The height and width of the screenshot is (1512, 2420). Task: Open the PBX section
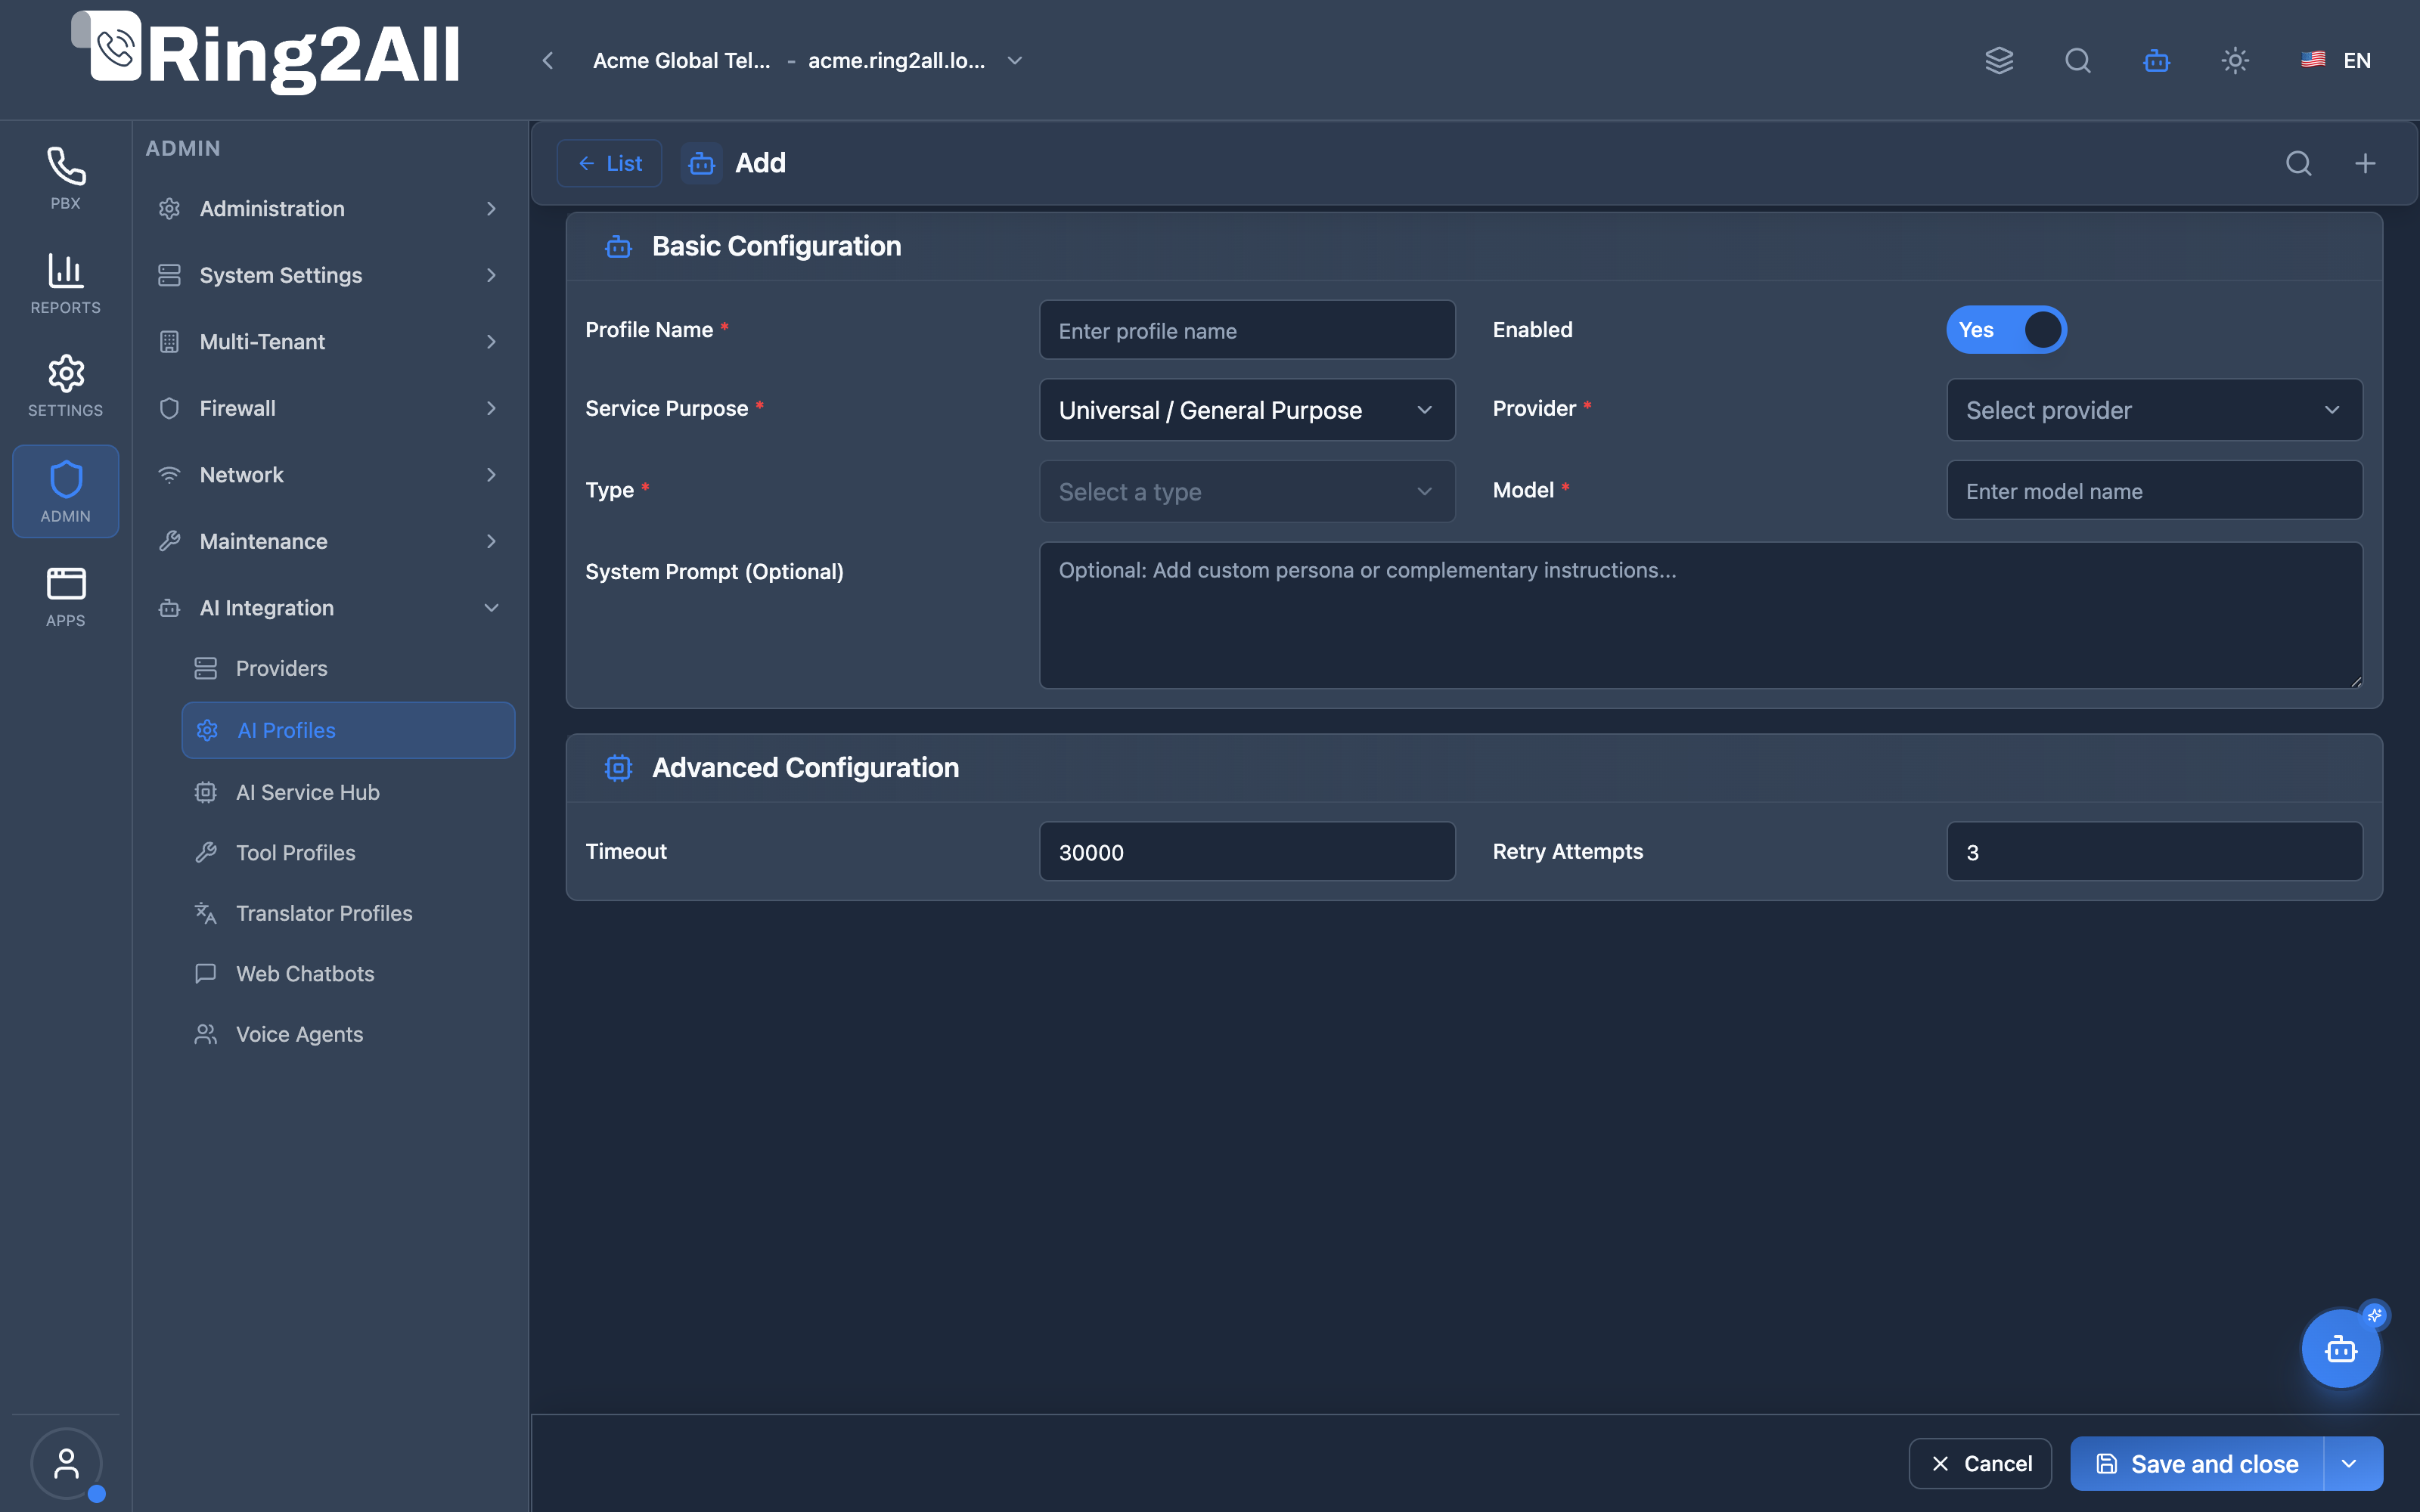tap(66, 179)
